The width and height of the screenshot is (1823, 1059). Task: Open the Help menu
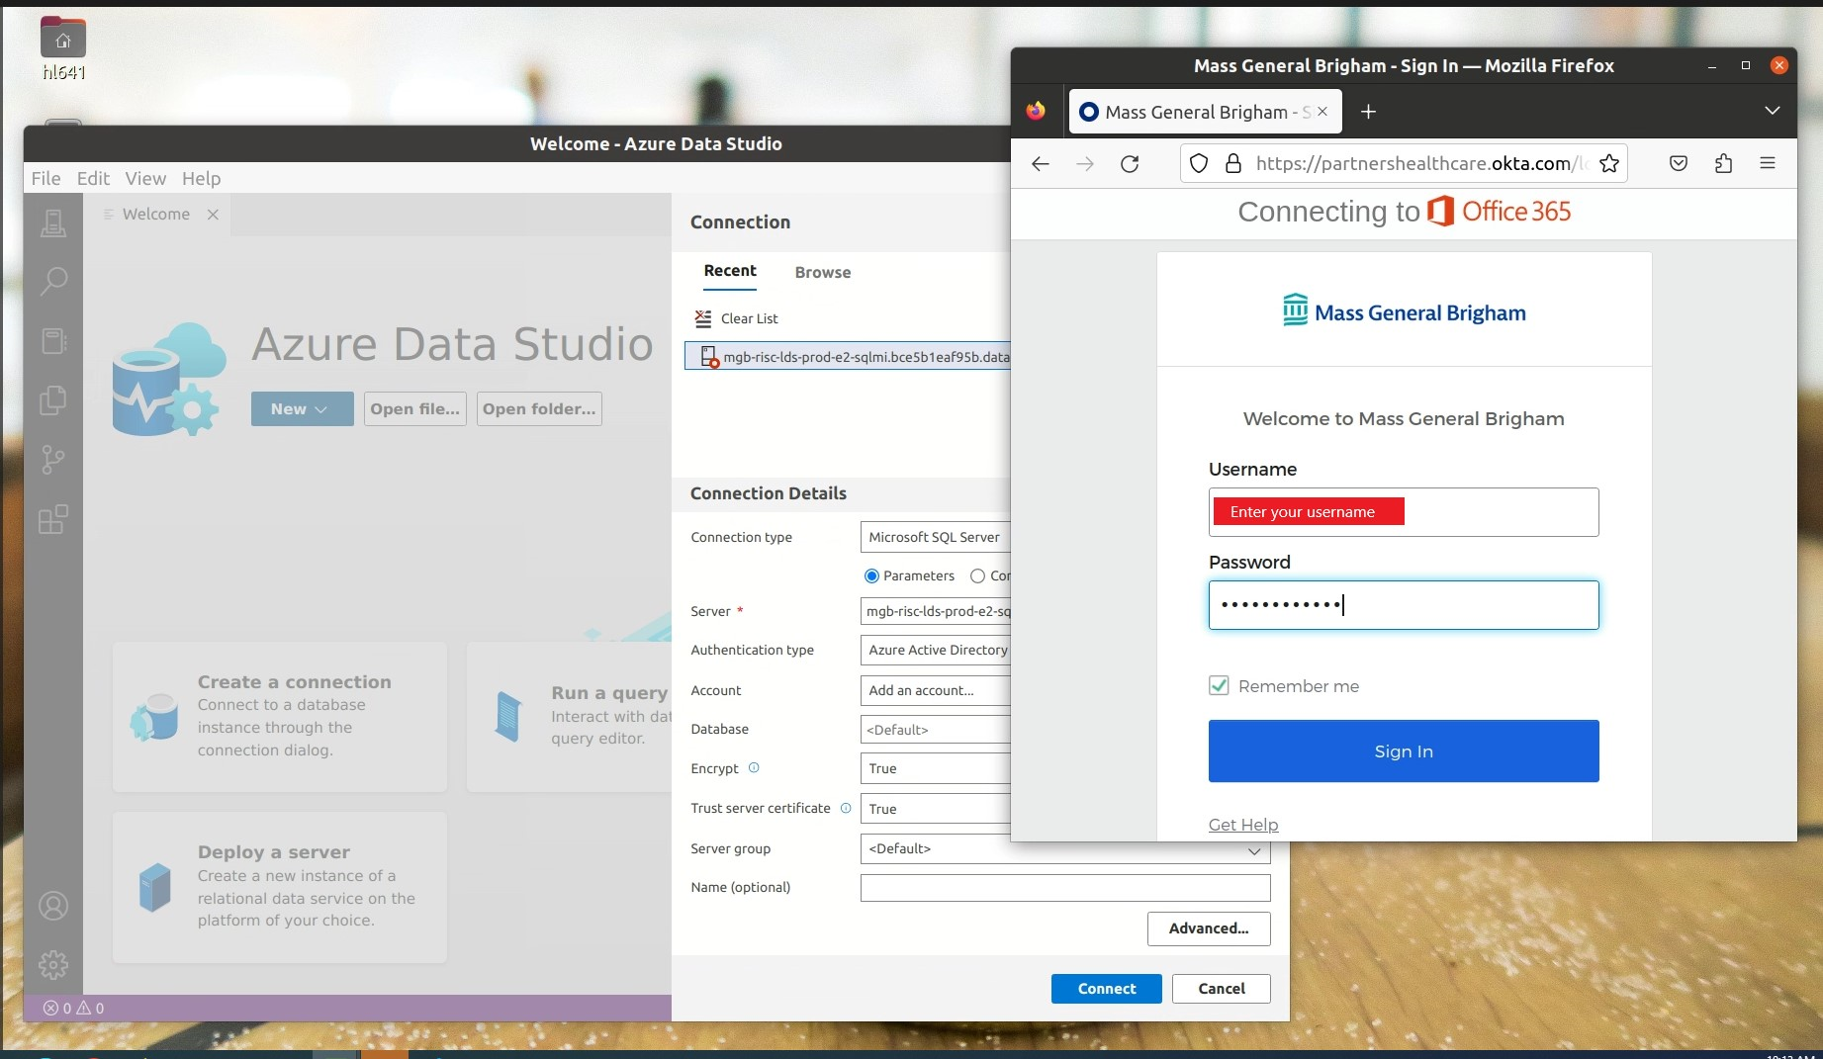(201, 178)
